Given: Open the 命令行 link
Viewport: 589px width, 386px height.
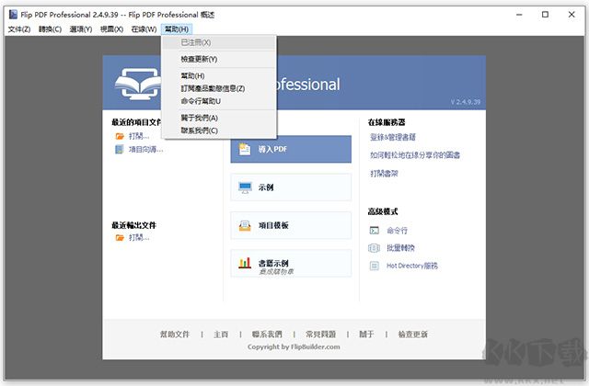Looking at the screenshot, I should click(397, 231).
